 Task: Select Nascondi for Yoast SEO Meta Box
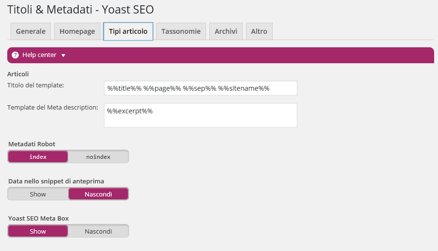[98, 231]
